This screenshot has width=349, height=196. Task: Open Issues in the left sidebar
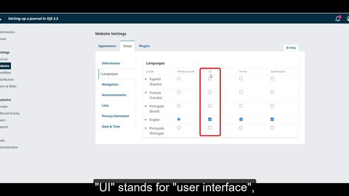point(3,39)
